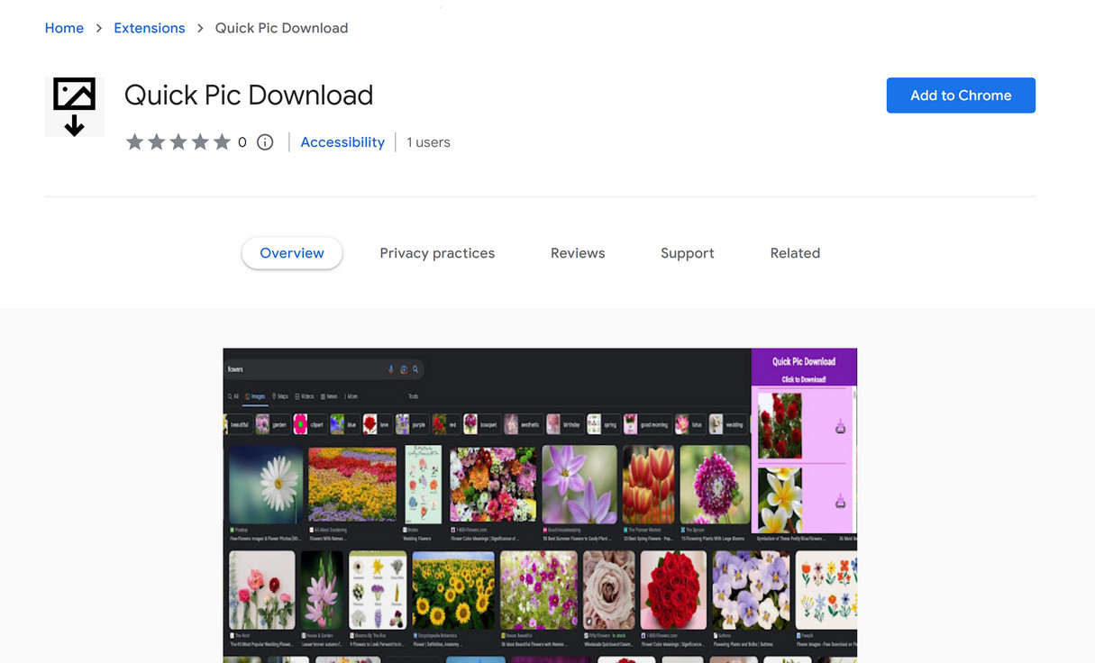The height and width of the screenshot is (663, 1095).
Task: Go to Home in the breadcrumb
Action: [x=64, y=28]
